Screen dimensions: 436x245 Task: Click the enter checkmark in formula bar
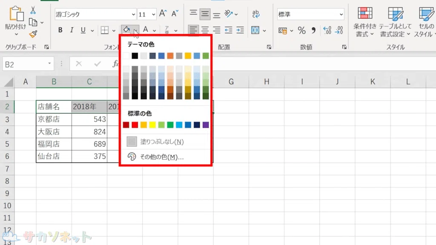[x=98, y=64]
